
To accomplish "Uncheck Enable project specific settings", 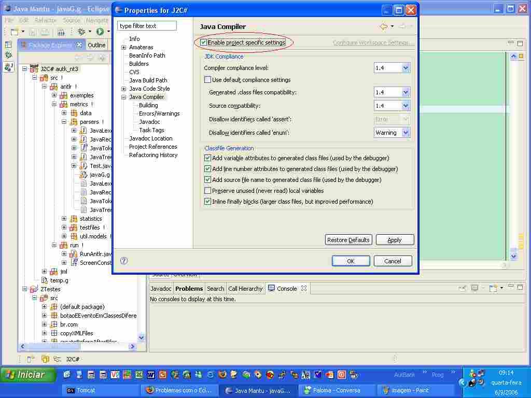I will click(x=204, y=42).
